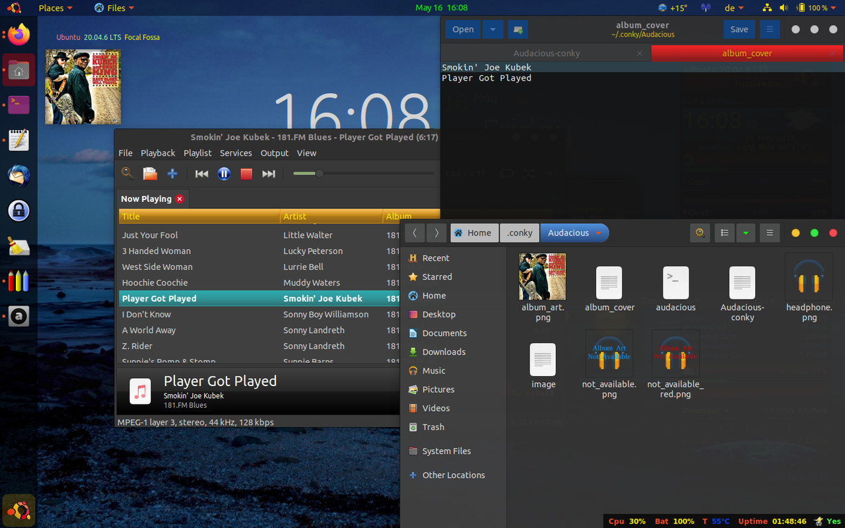845x528 pixels.
Task: Open the battery system menu in panel
Action: [817, 8]
